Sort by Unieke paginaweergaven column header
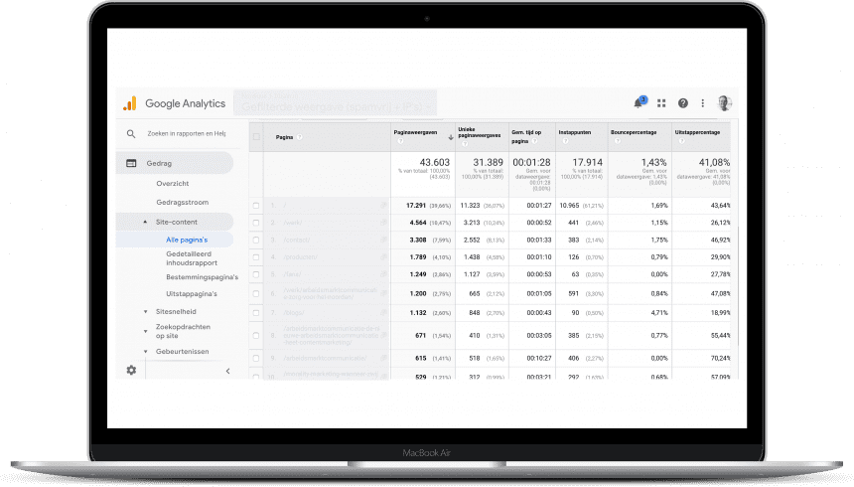 pyautogui.click(x=480, y=132)
